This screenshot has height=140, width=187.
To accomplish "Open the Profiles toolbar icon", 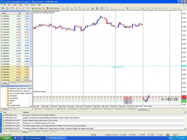I will 8,8.
